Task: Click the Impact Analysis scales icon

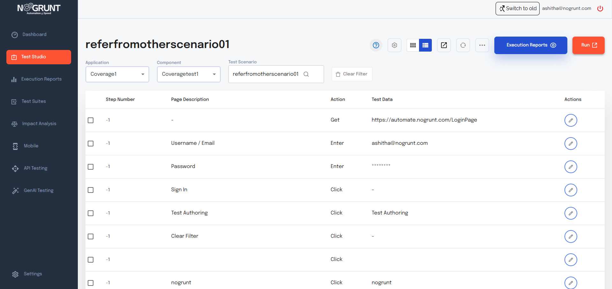Action: click(14, 124)
